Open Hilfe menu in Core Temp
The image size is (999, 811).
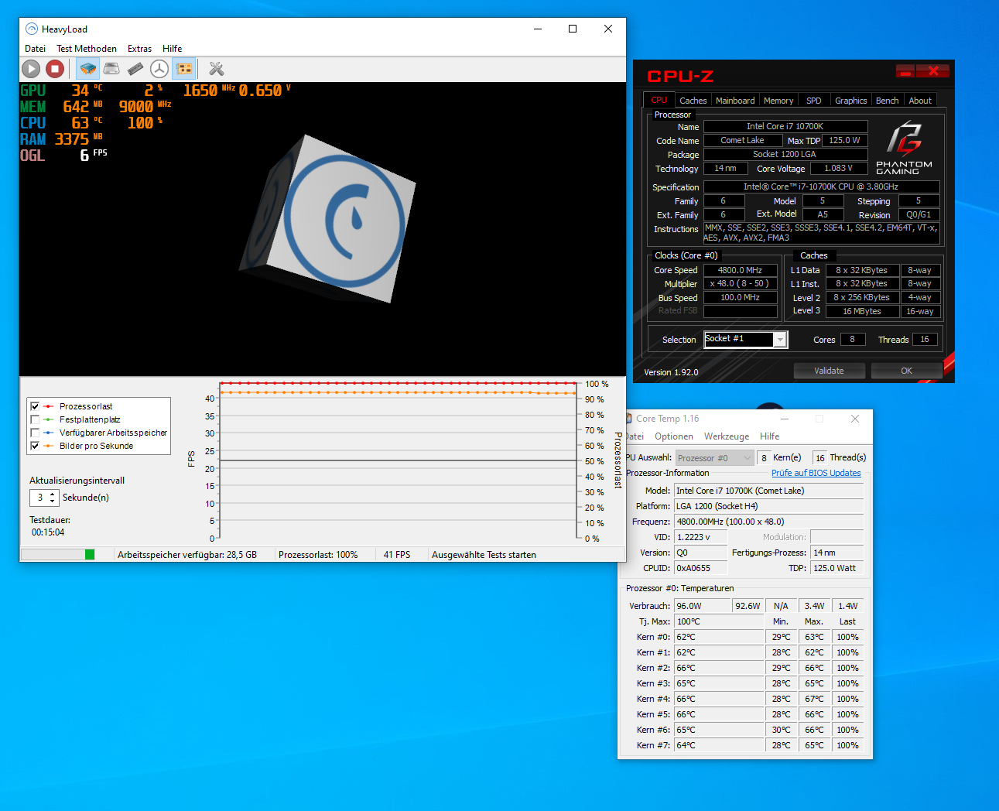769,436
